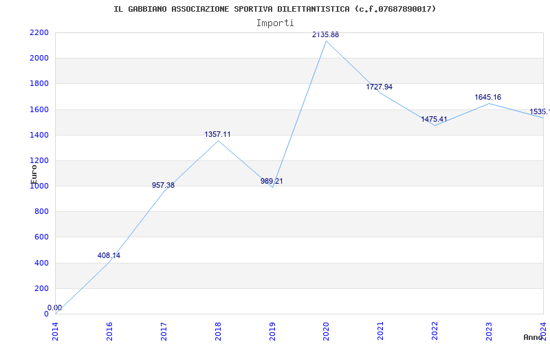550x344 pixels.
Task: Click the Anno x-axis title
Action: 533,337
